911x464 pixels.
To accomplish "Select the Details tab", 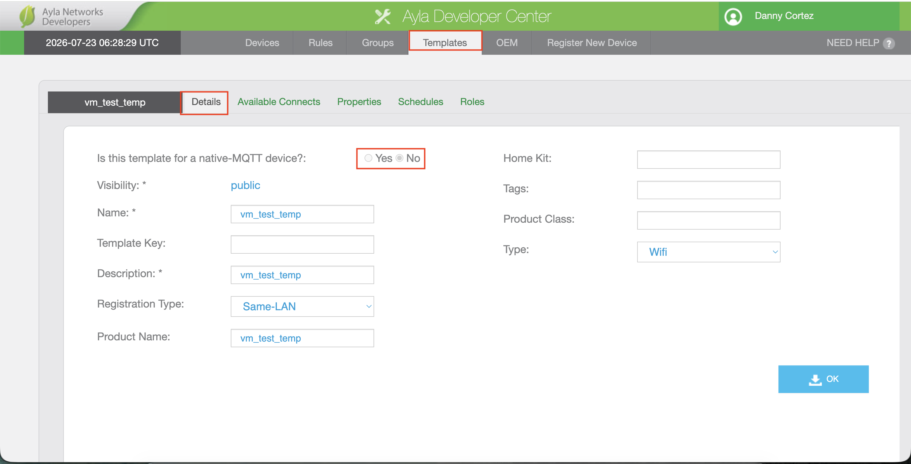I will tap(206, 102).
